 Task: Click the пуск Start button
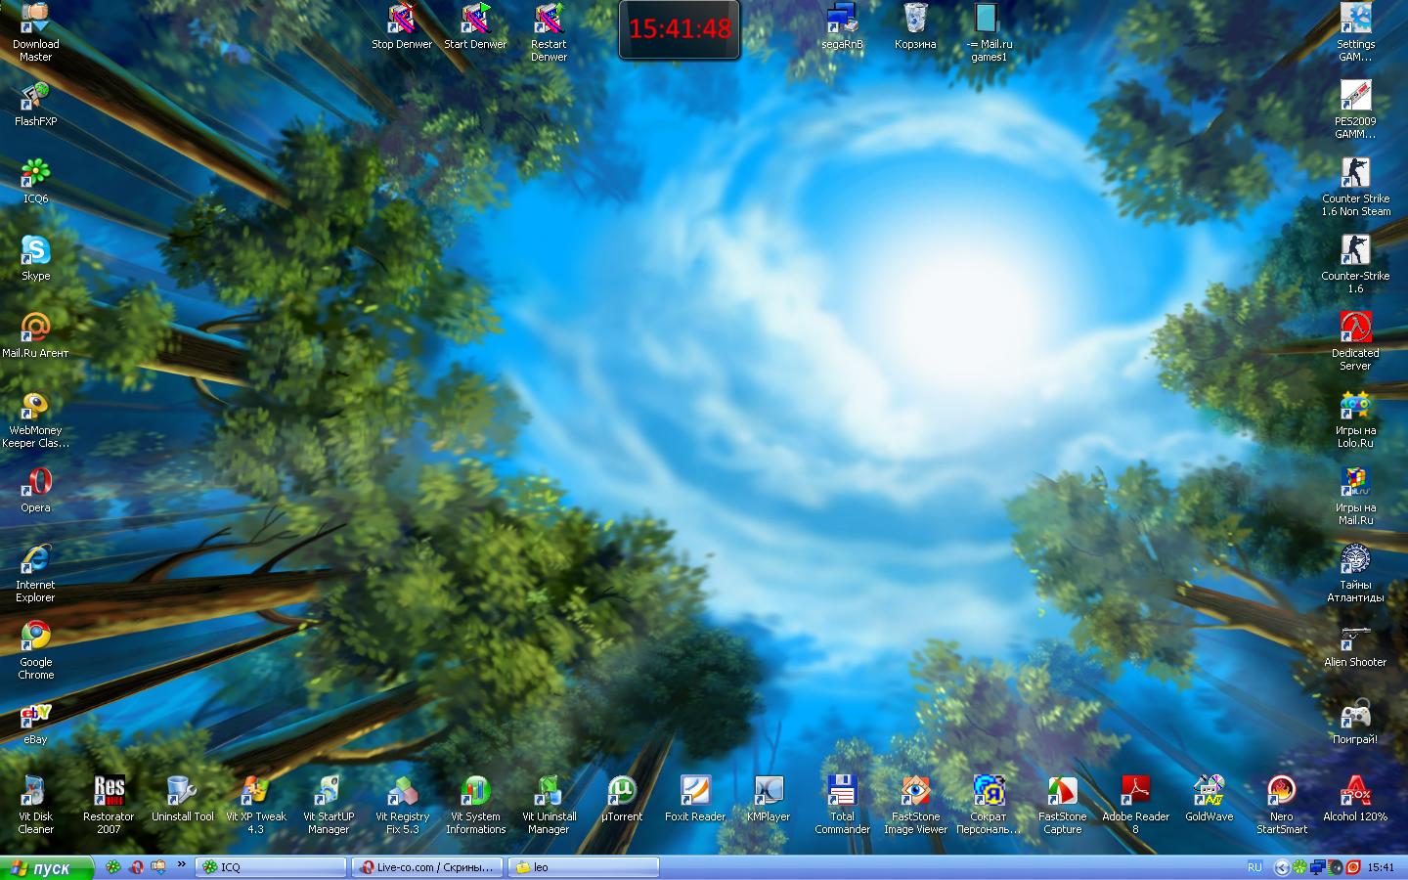click(47, 867)
